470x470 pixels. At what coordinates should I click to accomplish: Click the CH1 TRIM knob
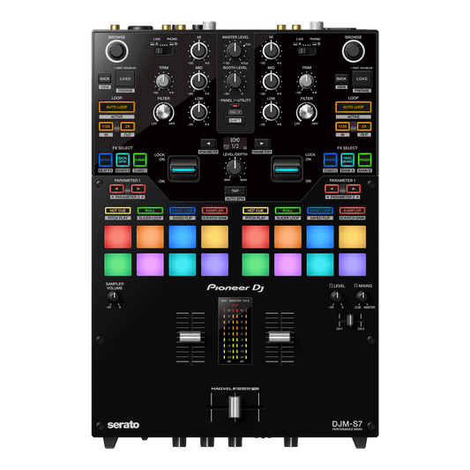pos(163,81)
